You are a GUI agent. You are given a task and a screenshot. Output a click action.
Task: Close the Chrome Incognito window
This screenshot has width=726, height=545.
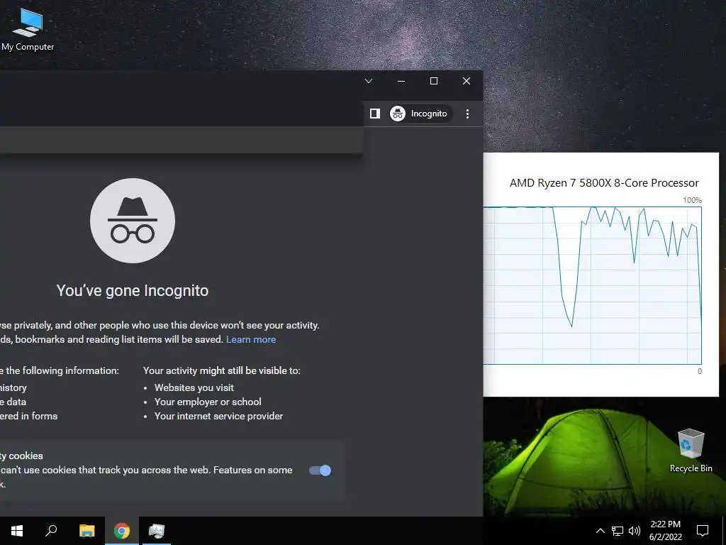(467, 81)
